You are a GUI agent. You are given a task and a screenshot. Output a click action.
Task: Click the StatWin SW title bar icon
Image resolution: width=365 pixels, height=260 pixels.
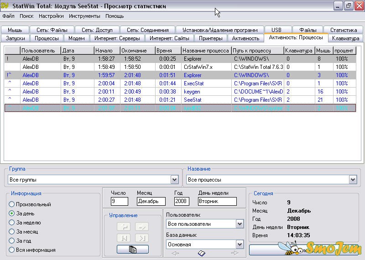(x=5, y=5)
